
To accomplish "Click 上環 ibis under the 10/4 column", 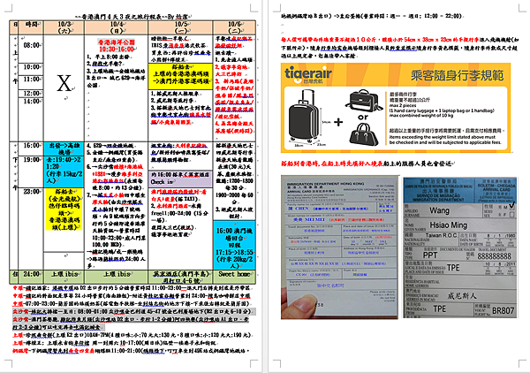I will point(117,274).
